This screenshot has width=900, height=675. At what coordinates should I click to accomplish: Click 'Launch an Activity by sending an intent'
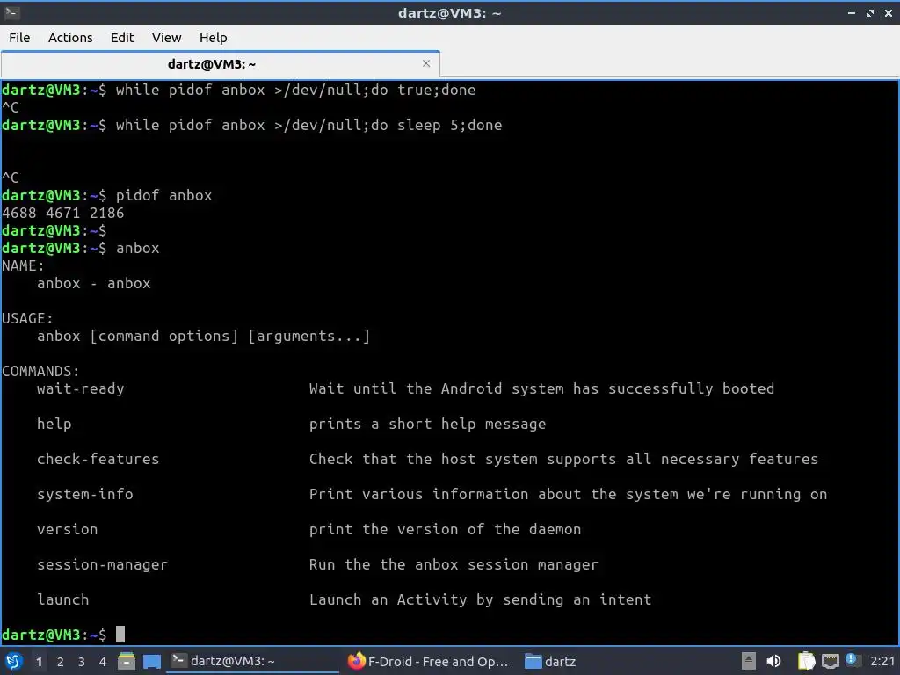480,599
